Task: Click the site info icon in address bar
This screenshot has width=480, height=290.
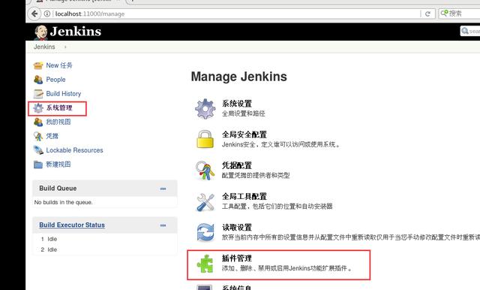Action: point(46,14)
